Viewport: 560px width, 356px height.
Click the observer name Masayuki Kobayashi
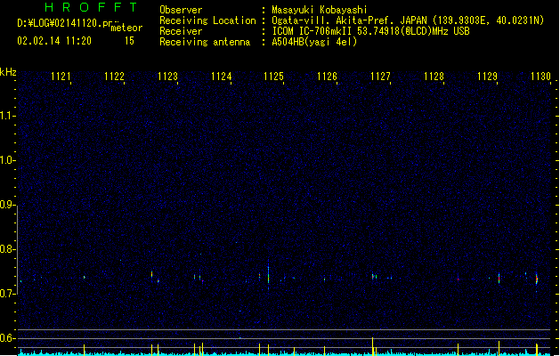pos(320,10)
